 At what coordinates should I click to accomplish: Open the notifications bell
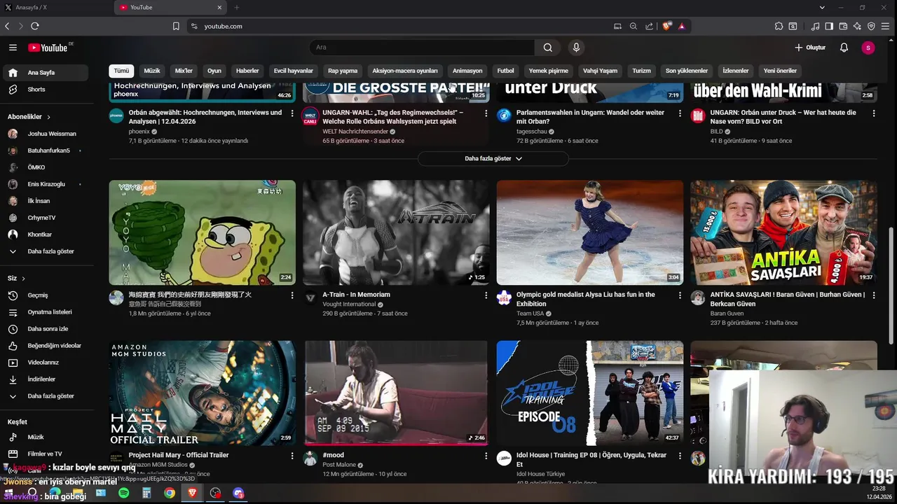(x=844, y=48)
